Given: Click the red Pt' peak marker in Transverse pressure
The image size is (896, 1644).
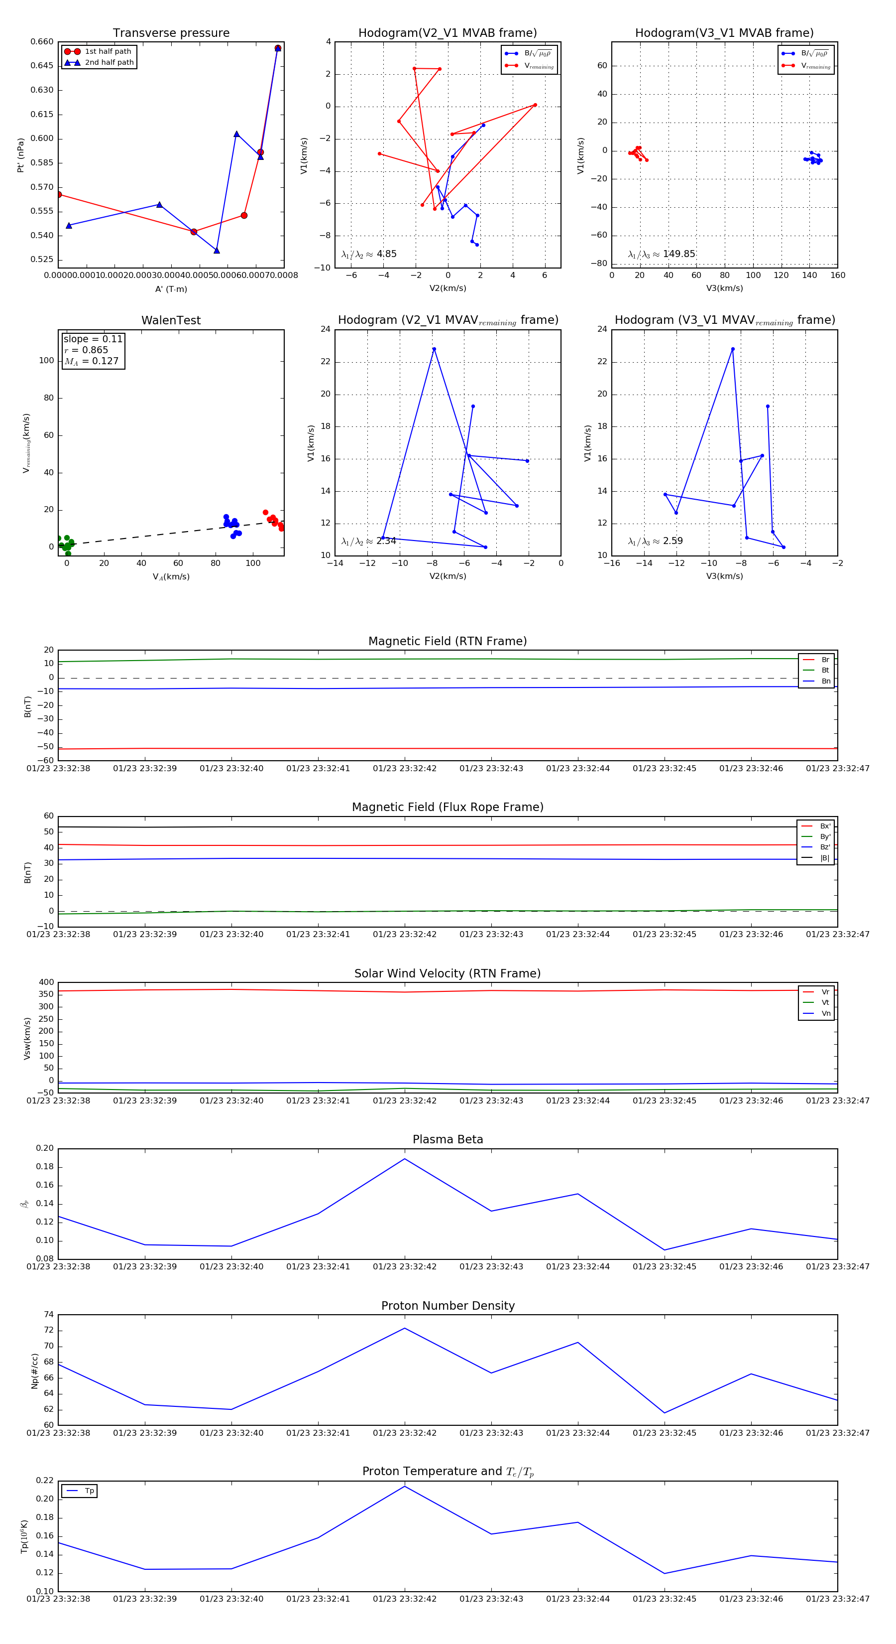Looking at the screenshot, I should pos(278,48).
